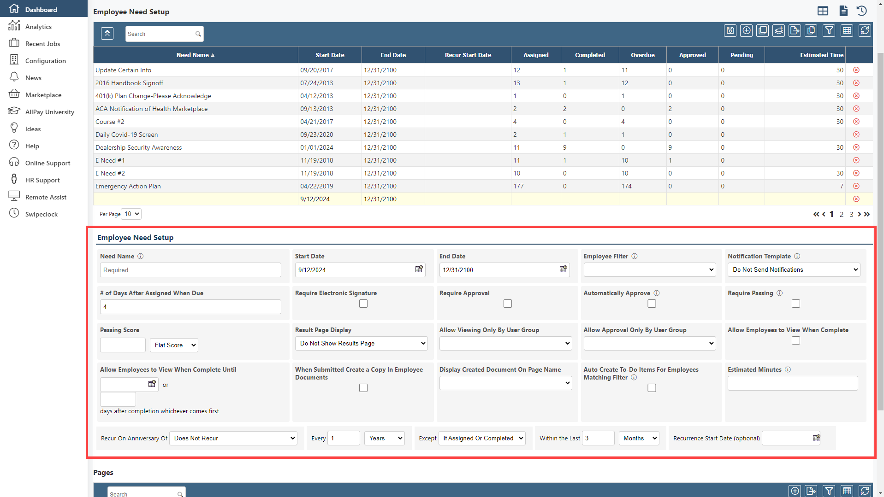Check Allow Employees to View When Complete
The width and height of the screenshot is (884, 497).
796,340
